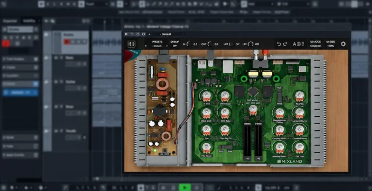
Task: Click the Coupling Width potentiometer
Action: pyautogui.click(x=279, y=130)
